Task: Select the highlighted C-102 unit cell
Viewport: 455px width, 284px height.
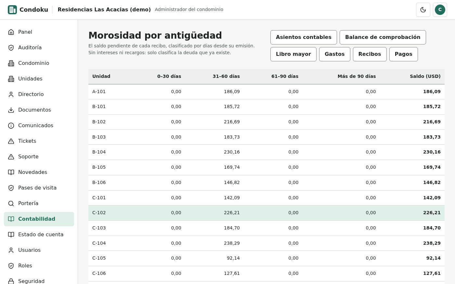Action: click(99, 213)
